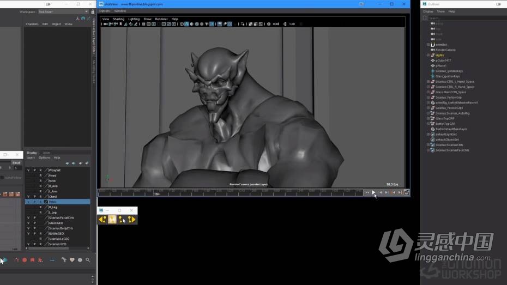Click the gamma icon before 1.00 value
The image size is (507, 285).
coord(285,24)
